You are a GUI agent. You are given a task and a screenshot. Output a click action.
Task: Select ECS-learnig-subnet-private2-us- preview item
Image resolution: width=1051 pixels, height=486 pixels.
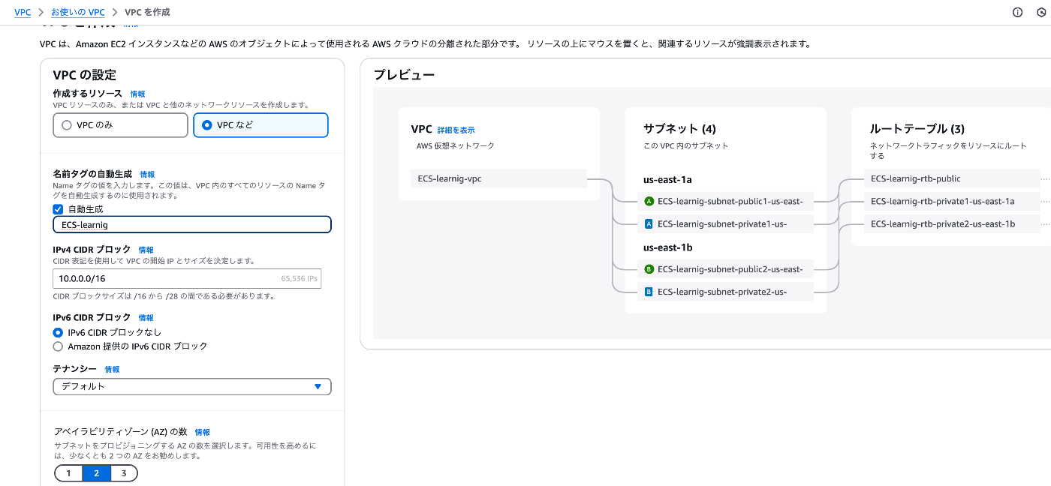pos(726,291)
